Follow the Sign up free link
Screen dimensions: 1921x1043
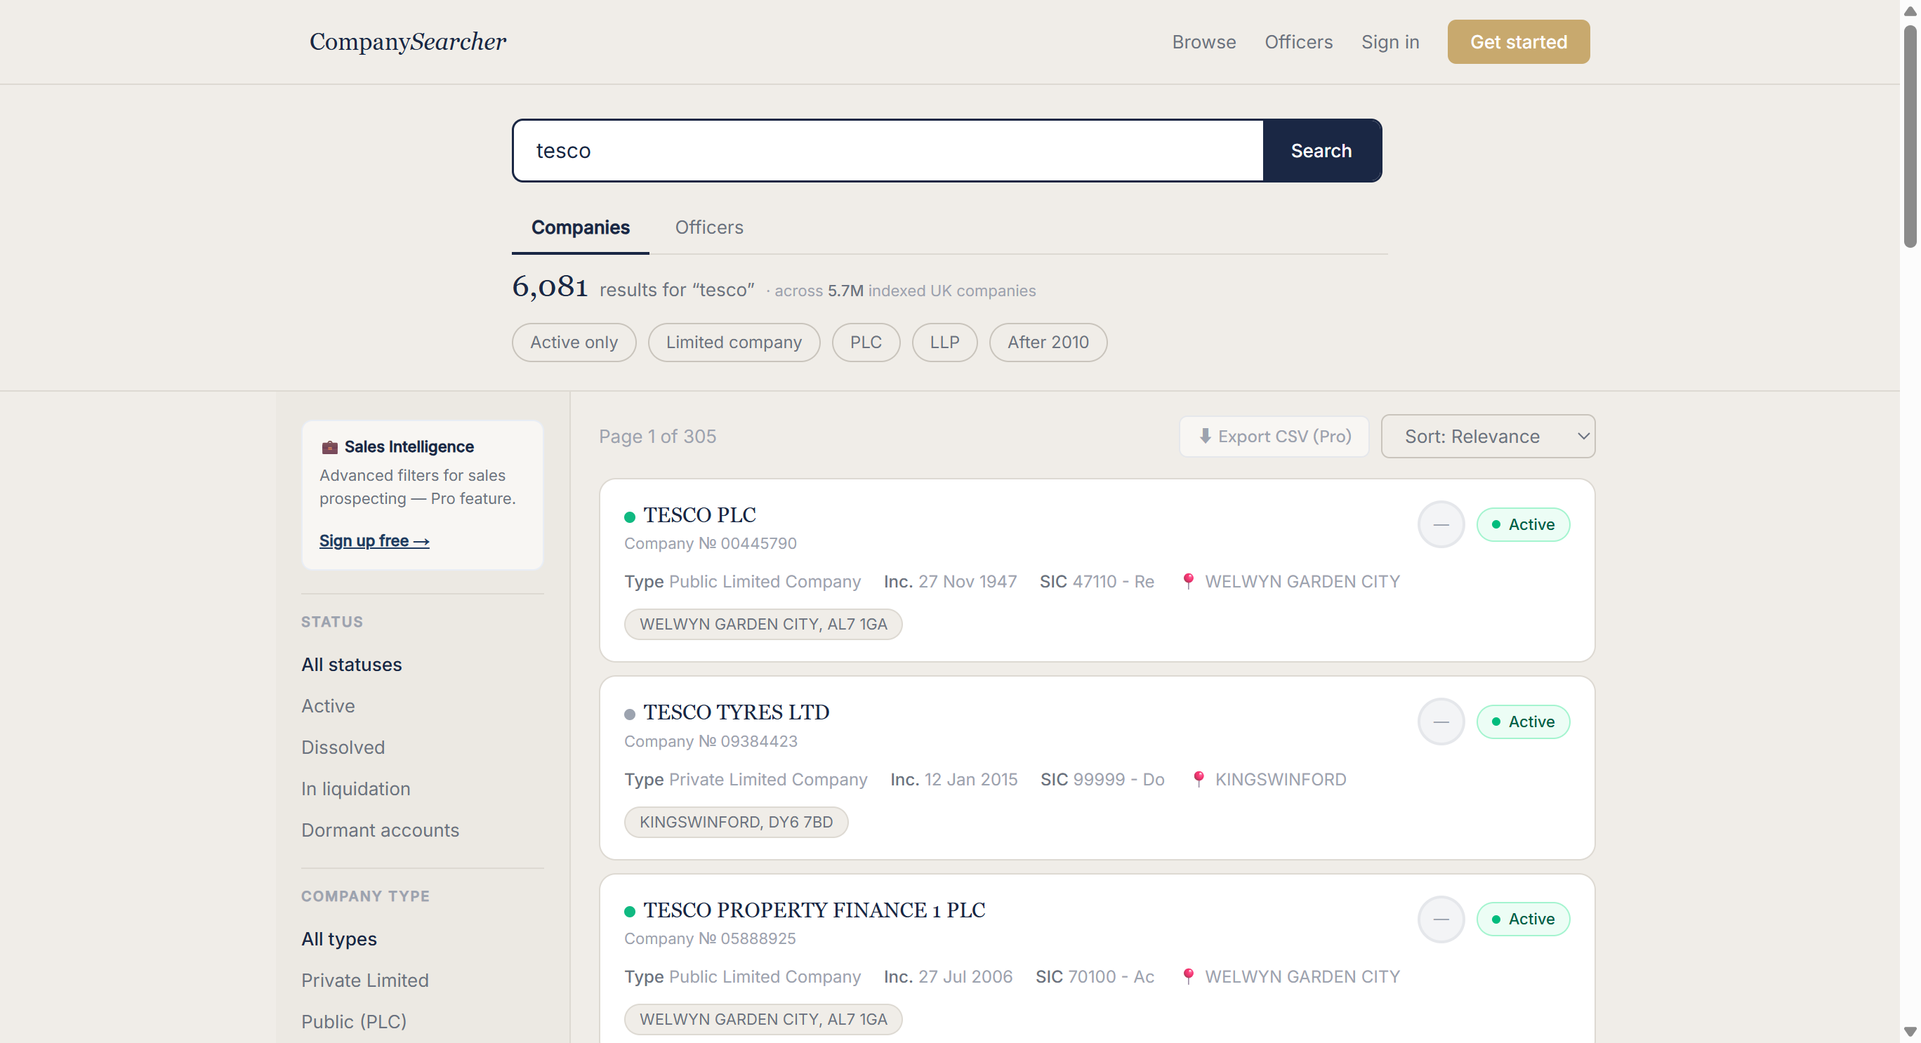tap(374, 540)
